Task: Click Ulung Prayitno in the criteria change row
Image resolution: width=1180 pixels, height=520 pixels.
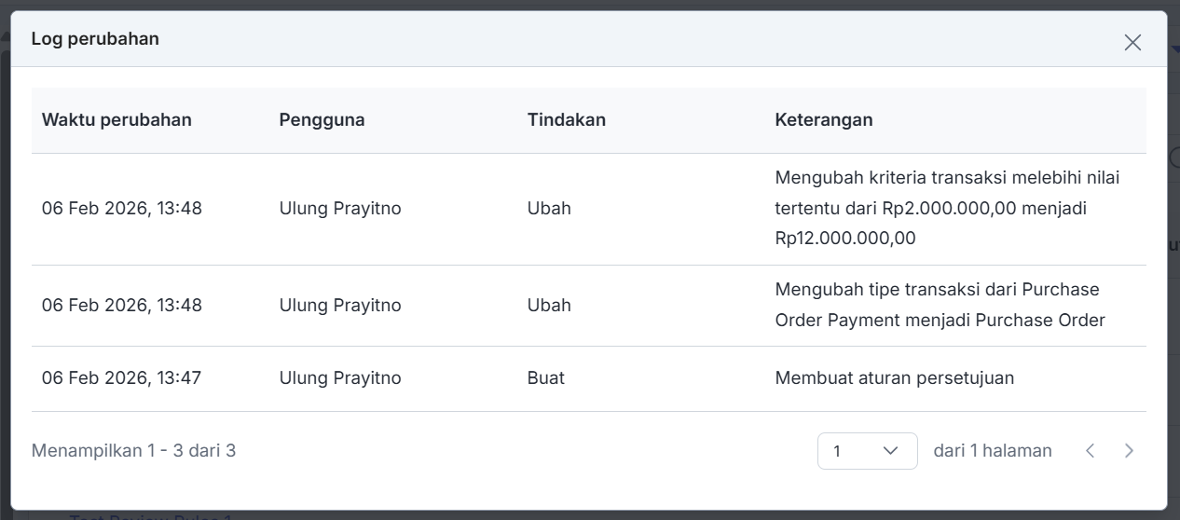Action: tap(340, 209)
